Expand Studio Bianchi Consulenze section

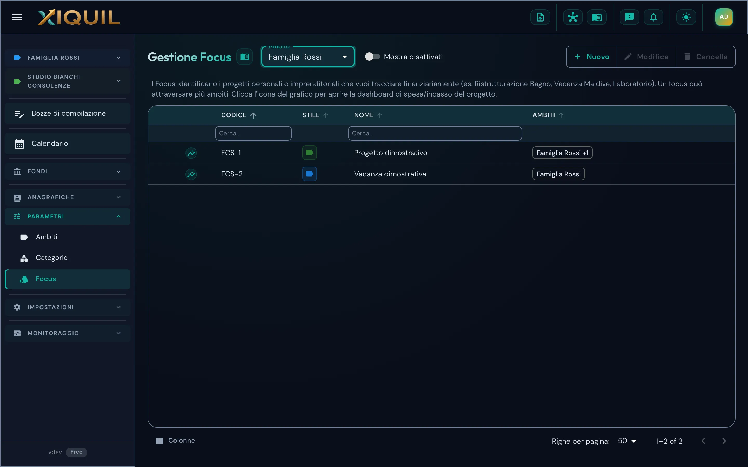coord(67,81)
